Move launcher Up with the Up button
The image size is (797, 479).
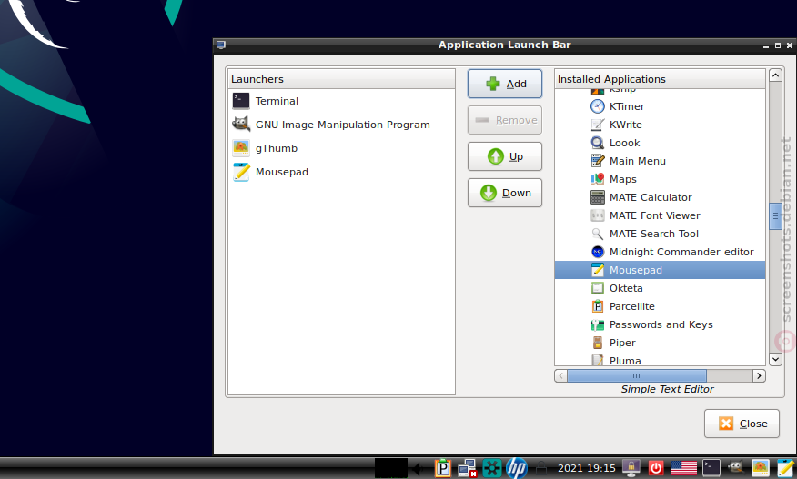[x=505, y=156]
